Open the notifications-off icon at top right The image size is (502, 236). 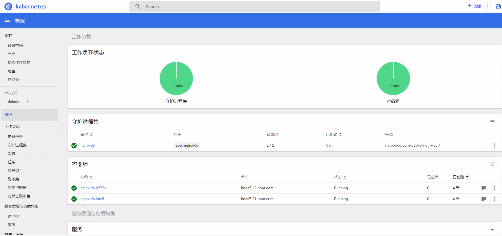pos(498,6)
